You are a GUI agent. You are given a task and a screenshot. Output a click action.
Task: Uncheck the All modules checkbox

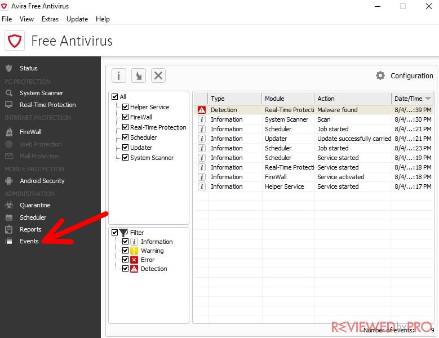[114, 97]
